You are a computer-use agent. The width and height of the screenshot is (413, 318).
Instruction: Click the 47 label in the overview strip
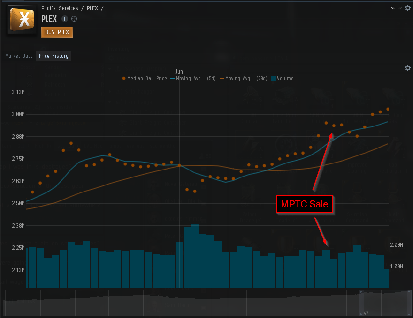tap(366, 313)
